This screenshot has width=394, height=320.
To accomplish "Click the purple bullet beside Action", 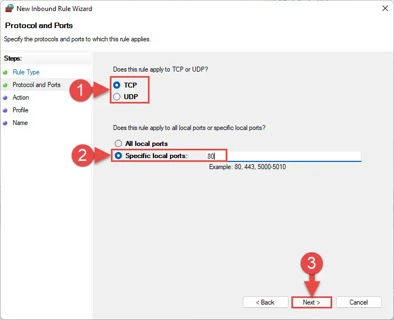I will [5, 98].
